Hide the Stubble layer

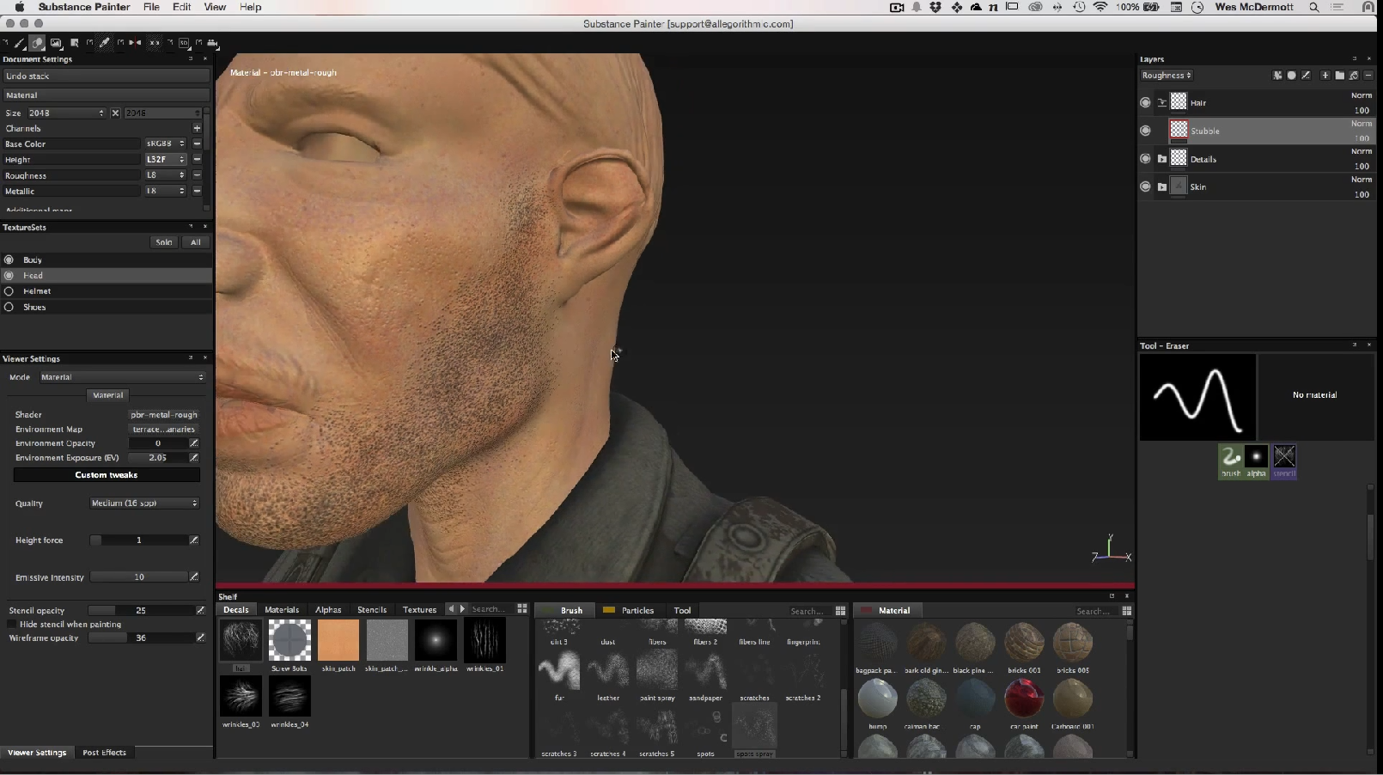point(1145,131)
